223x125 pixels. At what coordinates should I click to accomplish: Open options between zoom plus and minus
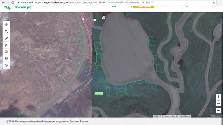pos(218,100)
